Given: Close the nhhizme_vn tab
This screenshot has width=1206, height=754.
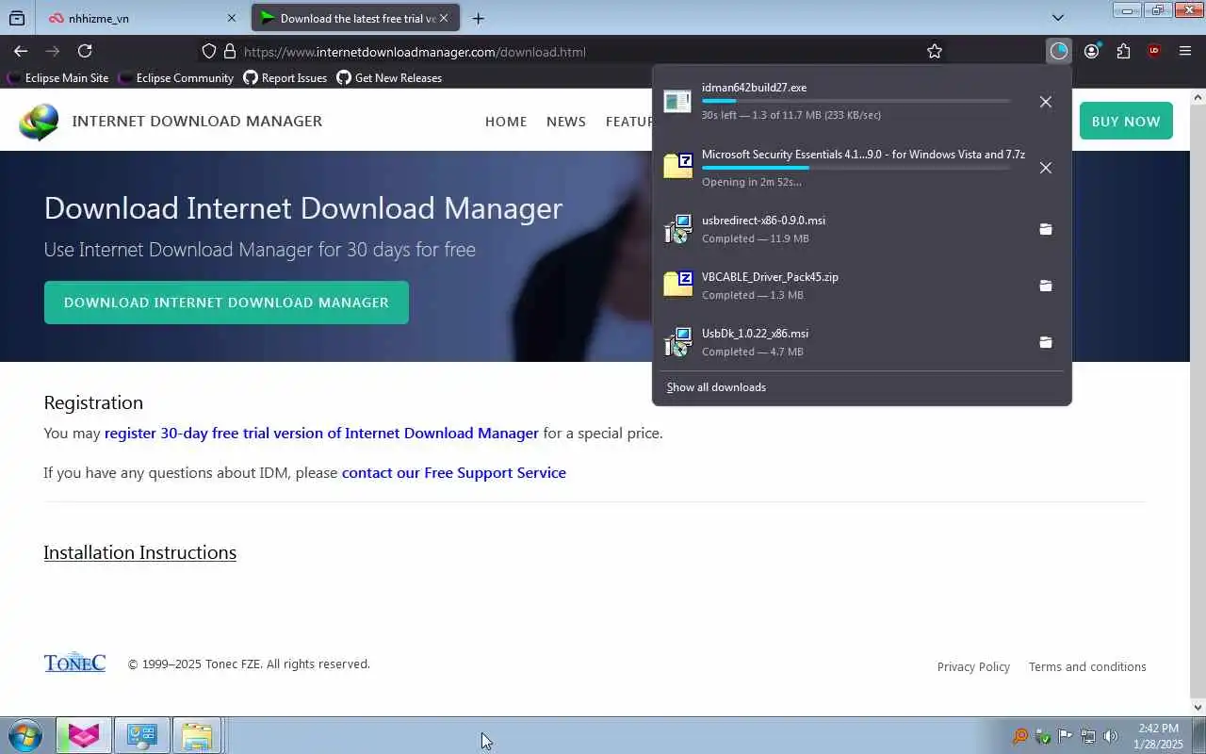Looking at the screenshot, I should 232,18.
